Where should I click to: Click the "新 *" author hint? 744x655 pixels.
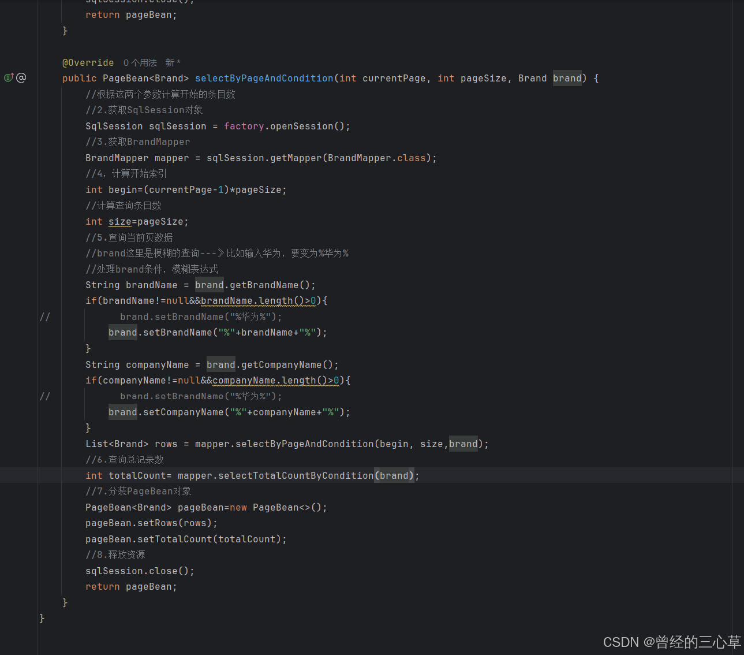pos(173,62)
